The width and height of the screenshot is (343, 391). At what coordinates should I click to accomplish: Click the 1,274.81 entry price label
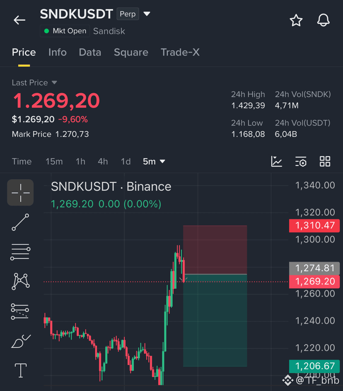click(314, 268)
